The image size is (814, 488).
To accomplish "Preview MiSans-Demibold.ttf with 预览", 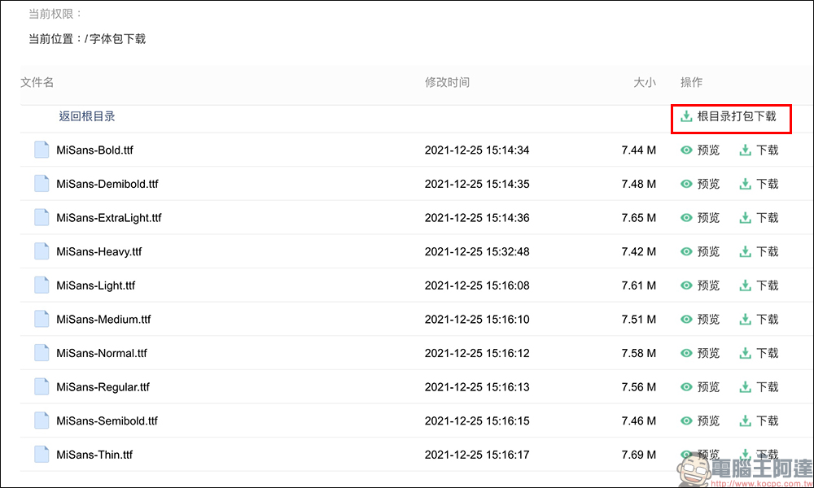I will [x=700, y=184].
